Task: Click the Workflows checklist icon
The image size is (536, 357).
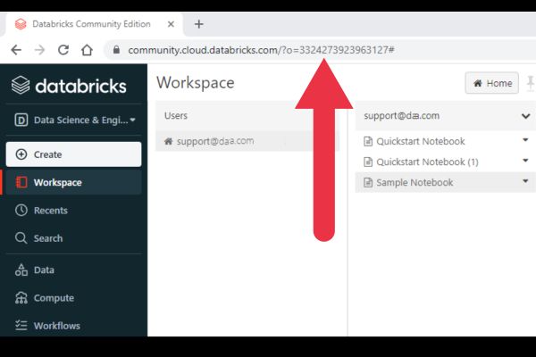Action: [21, 325]
